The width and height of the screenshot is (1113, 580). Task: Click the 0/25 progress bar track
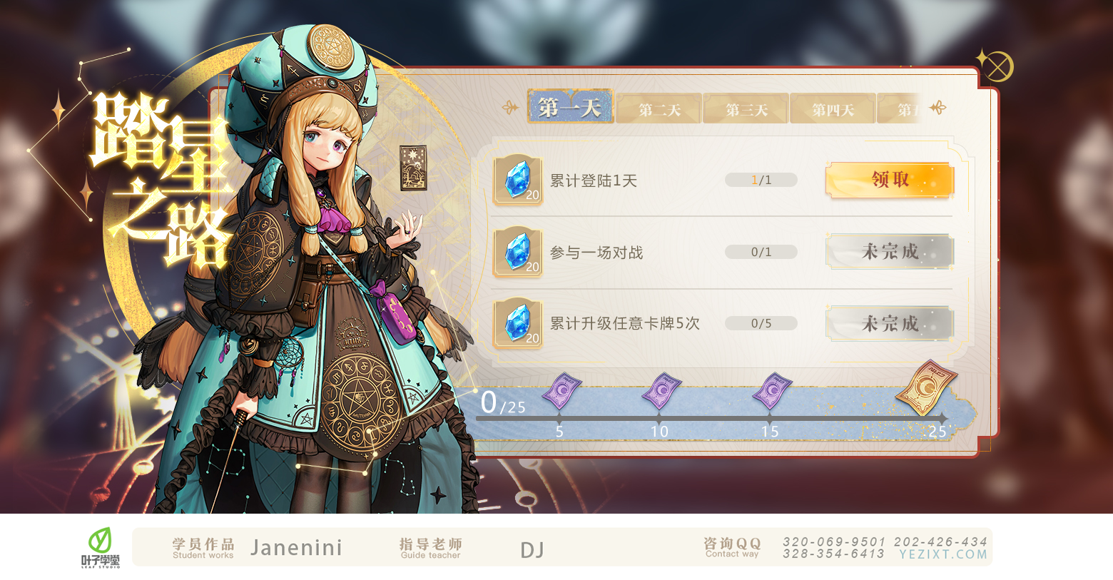click(711, 419)
